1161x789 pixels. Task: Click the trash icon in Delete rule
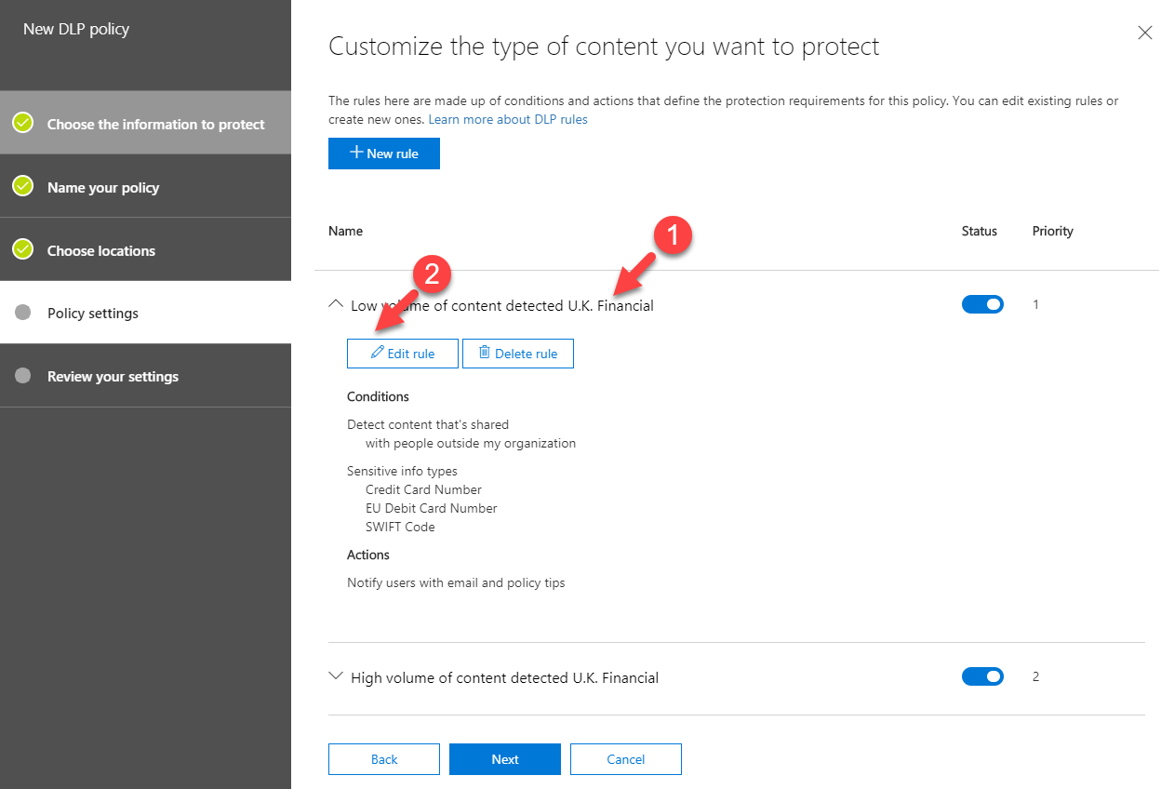point(484,353)
